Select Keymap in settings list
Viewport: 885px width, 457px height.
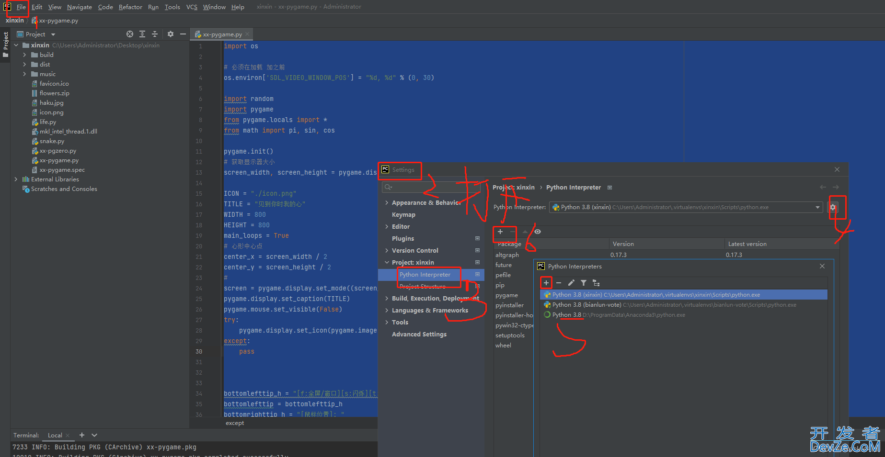[403, 215]
